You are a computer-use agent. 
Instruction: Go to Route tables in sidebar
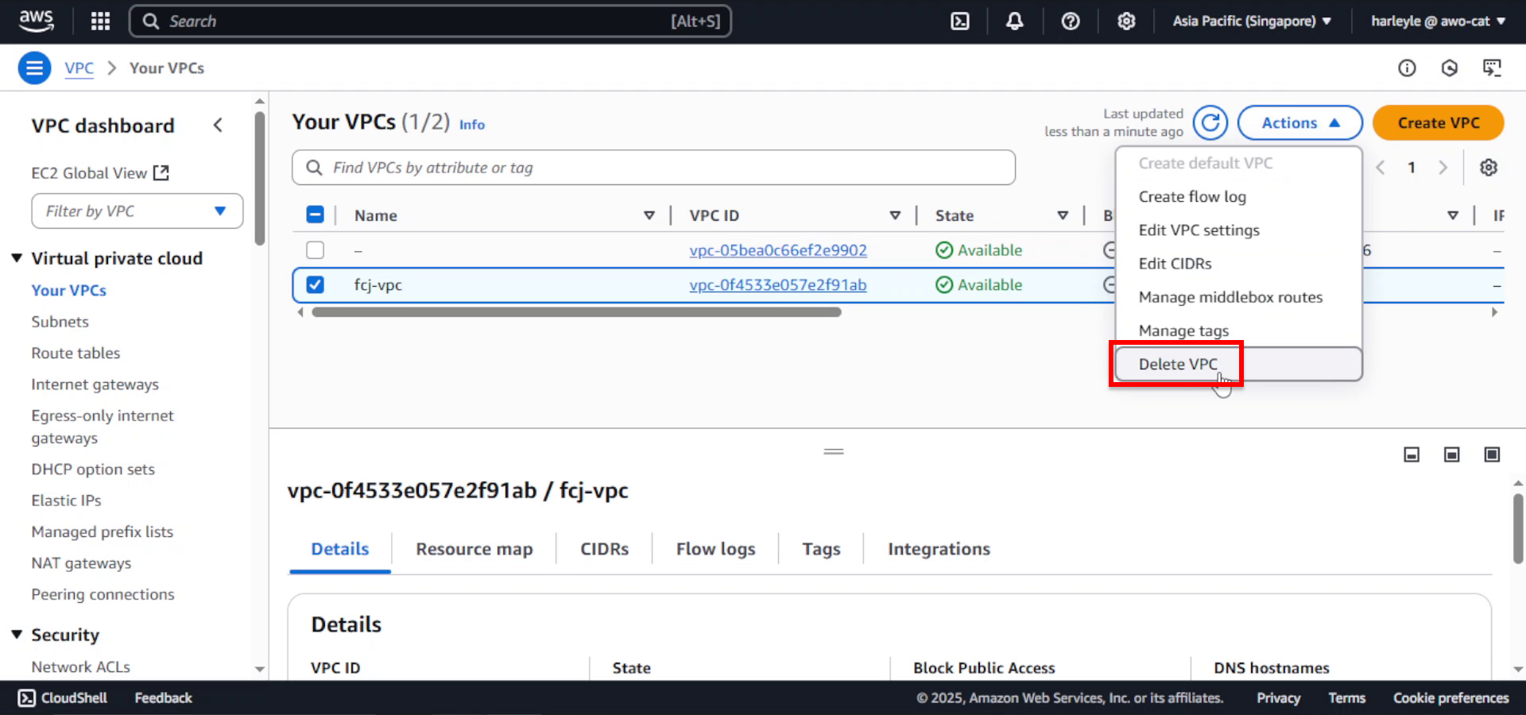tap(76, 353)
